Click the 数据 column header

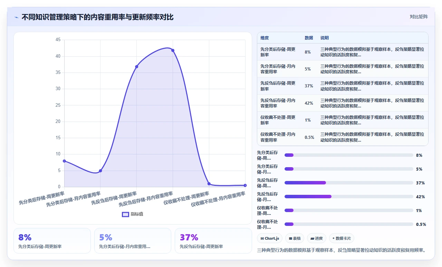309,38
